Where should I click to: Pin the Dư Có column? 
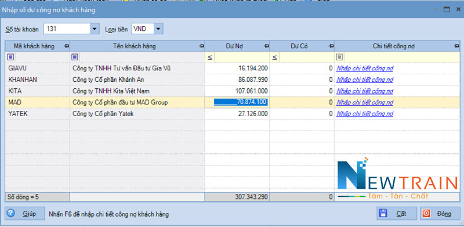coord(331,46)
